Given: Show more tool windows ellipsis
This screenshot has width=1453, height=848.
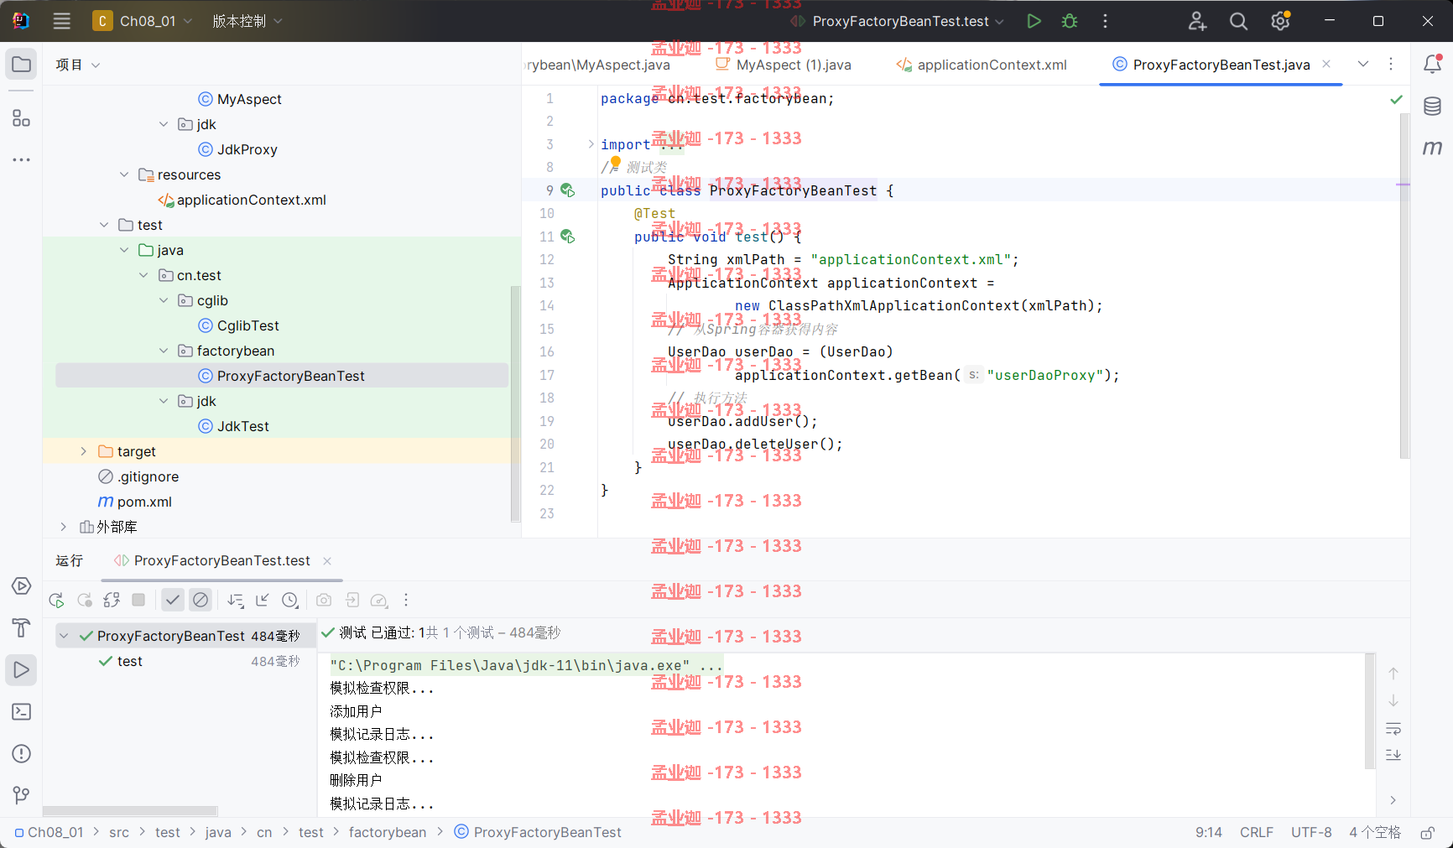Looking at the screenshot, I should pyautogui.click(x=21, y=159).
